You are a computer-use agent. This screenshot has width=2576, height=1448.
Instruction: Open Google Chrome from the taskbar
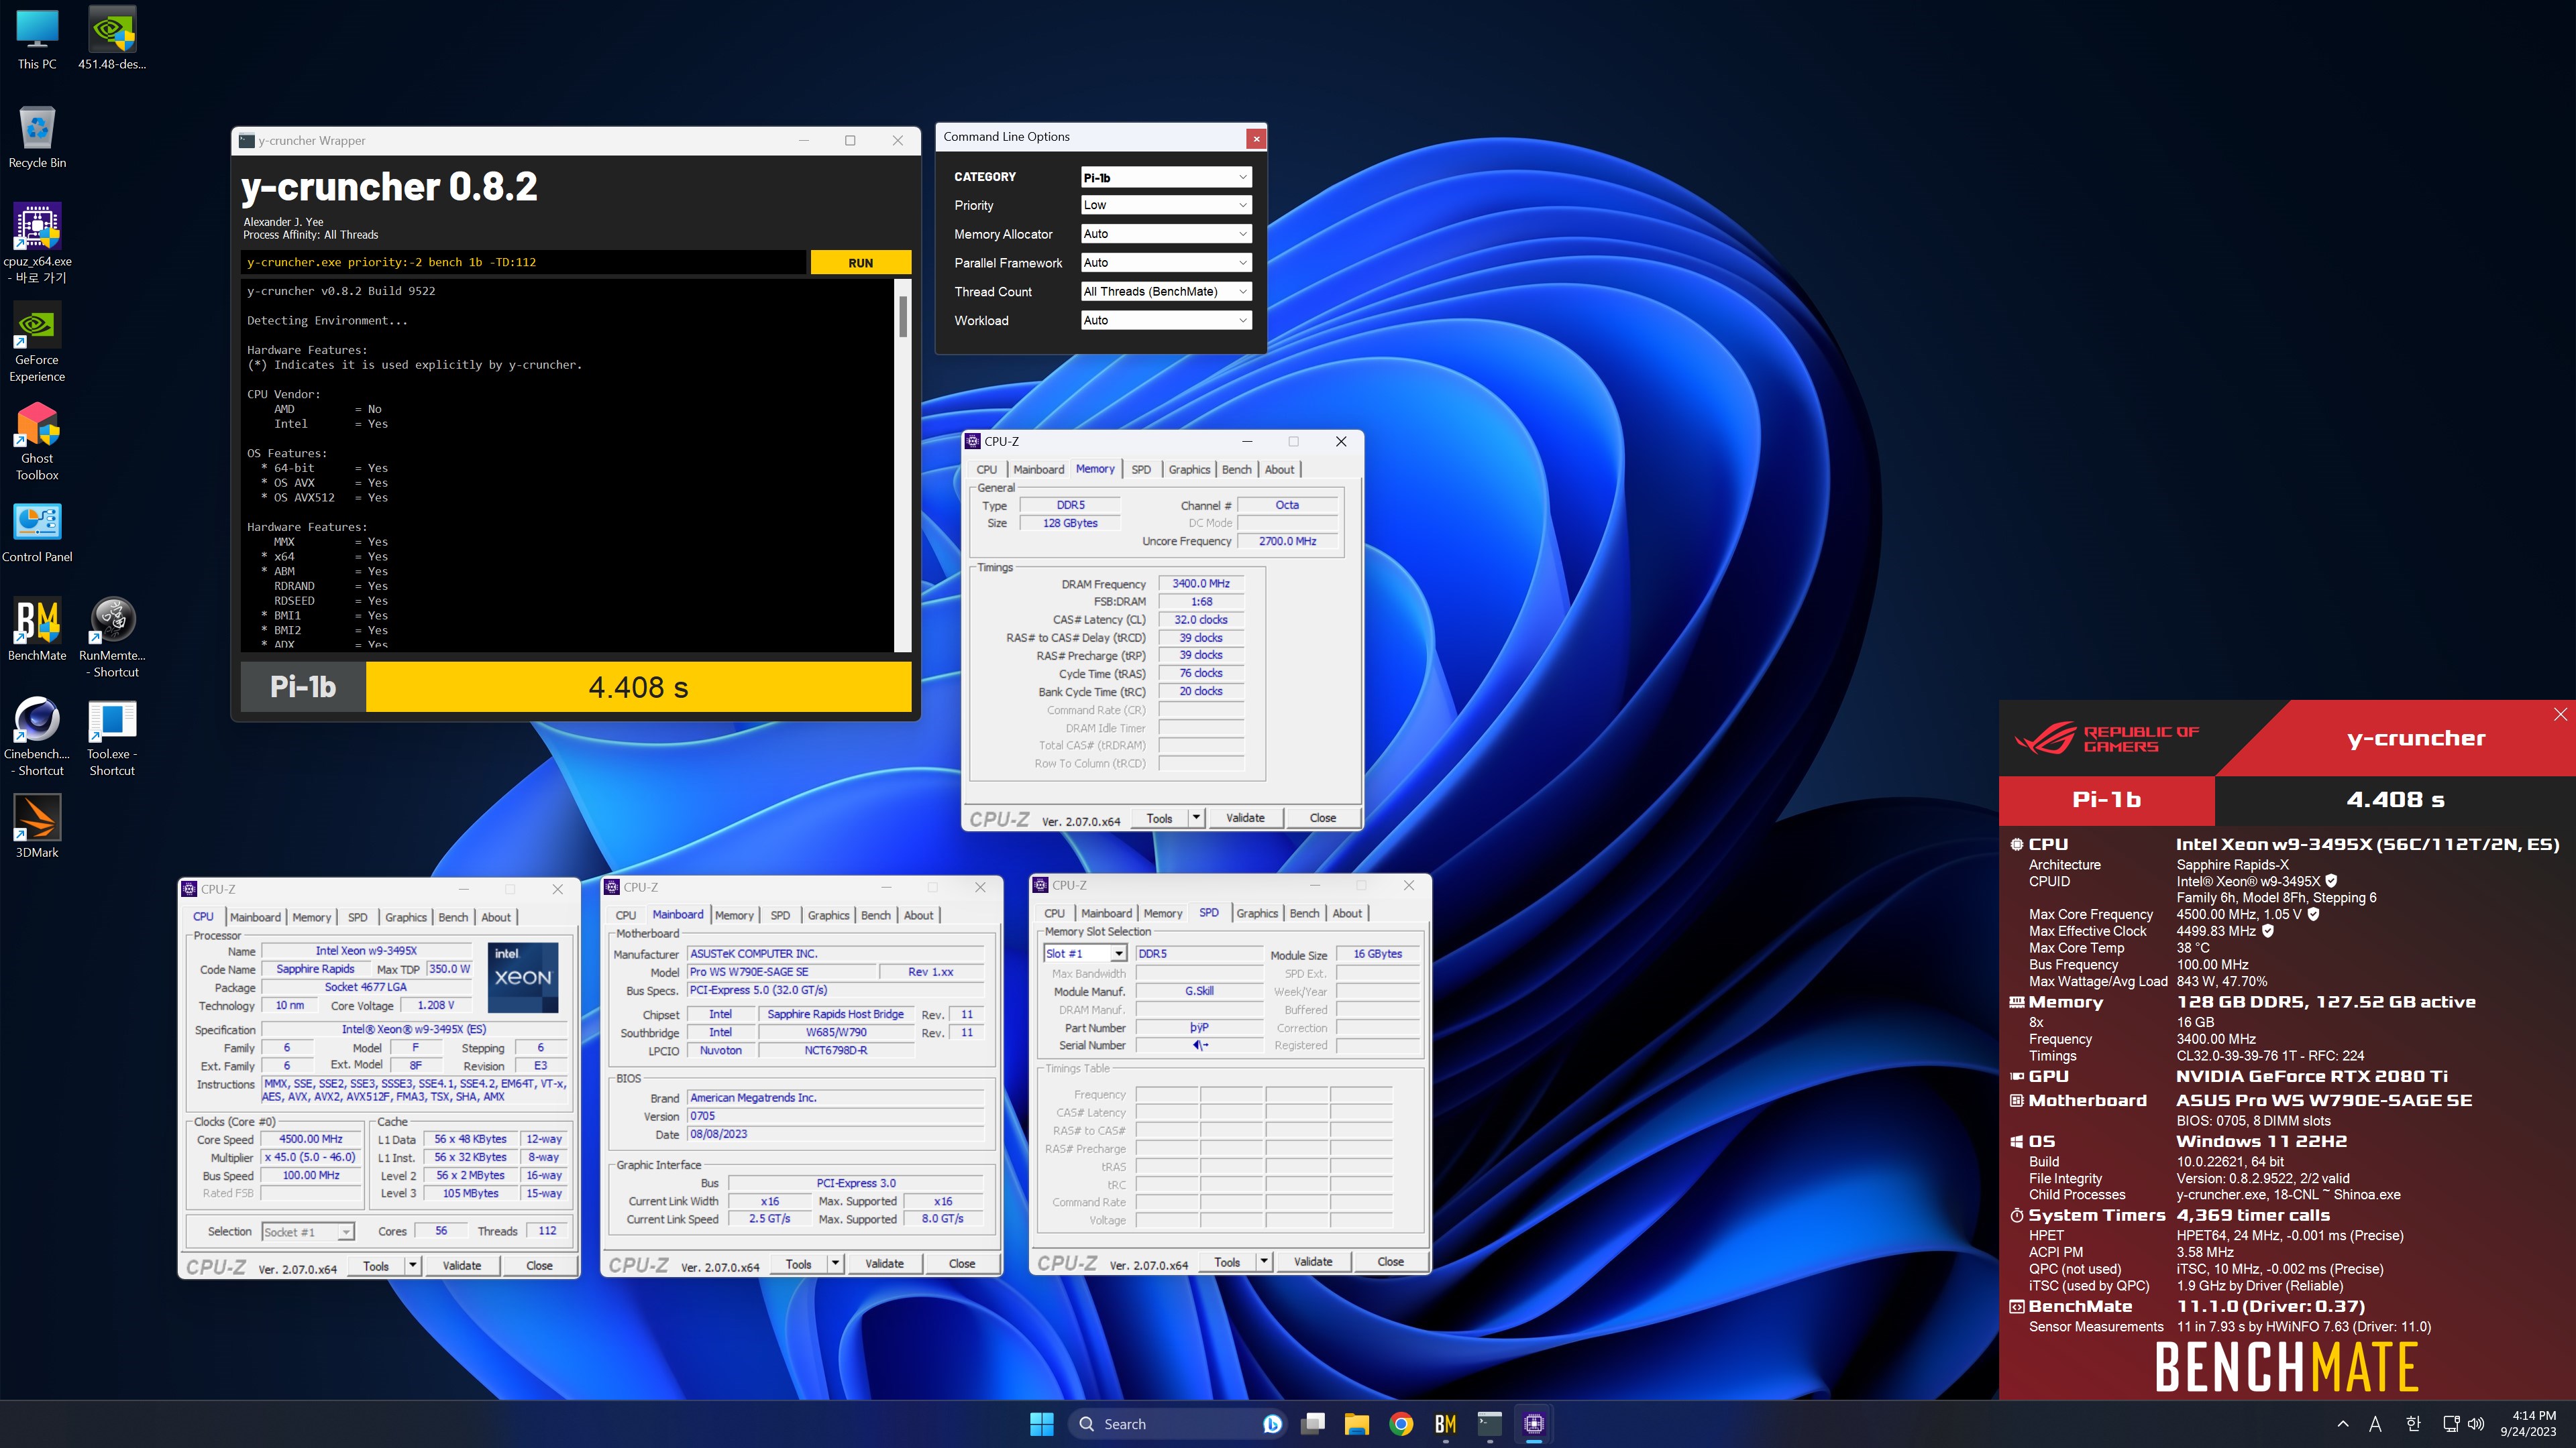coord(1401,1424)
